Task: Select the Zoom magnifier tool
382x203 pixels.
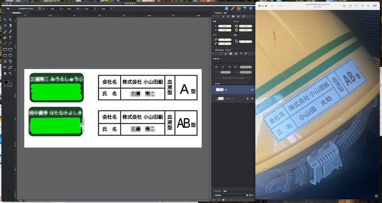Action: click(10, 73)
